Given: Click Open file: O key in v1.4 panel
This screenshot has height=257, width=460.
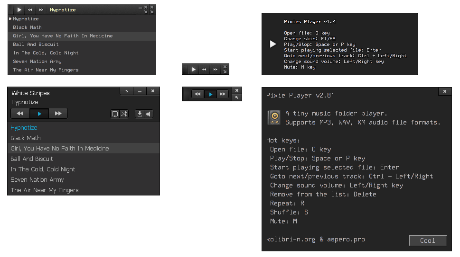Looking at the screenshot, I should pos(307,33).
